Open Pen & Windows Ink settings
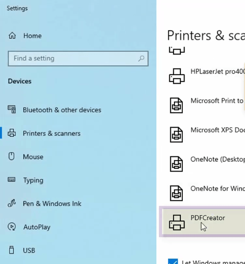Screen dimensions: 245x264 [52, 204]
